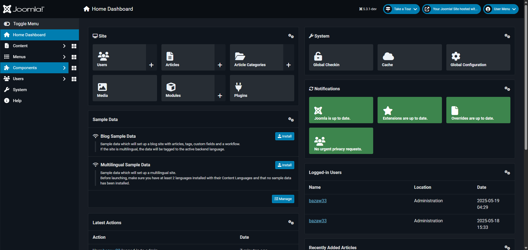
Task: Open Global Checkin tile
Action: (x=341, y=57)
